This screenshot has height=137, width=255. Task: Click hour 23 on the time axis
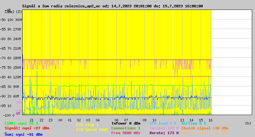pyautogui.click(x=50, y=120)
